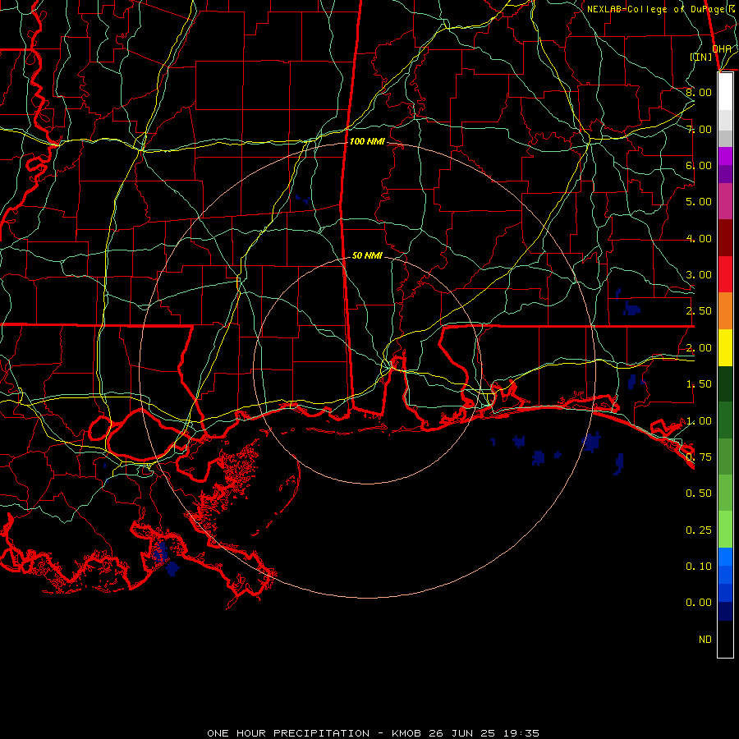This screenshot has height=739, width=739.
Task: Pick the dark purple swatch below 6.00
Action: tap(725, 174)
